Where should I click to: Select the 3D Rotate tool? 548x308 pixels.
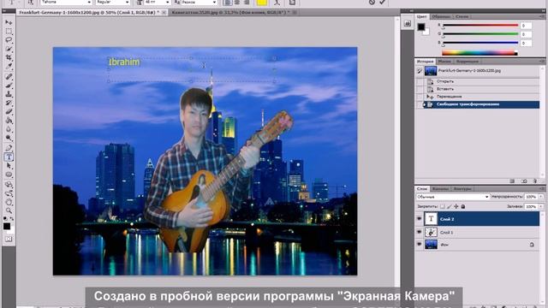click(9, 185)
